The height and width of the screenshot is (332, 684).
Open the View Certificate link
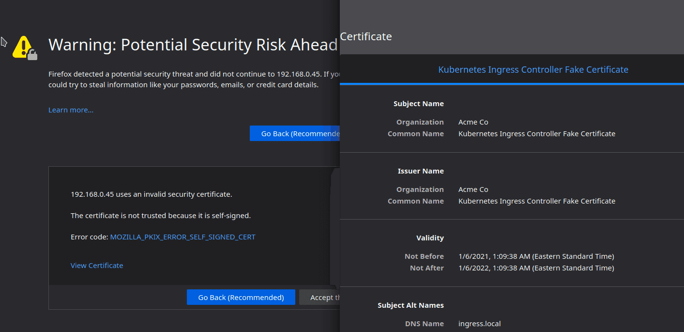pos(97,266)
